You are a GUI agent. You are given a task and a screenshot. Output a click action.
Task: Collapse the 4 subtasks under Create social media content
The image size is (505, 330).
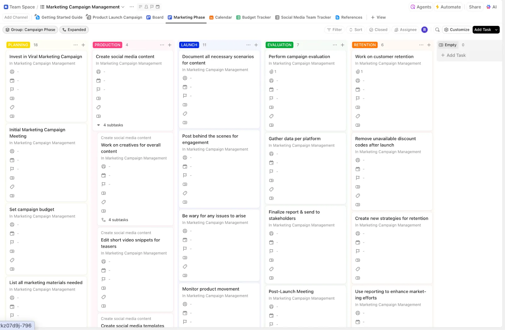click(98, 125)
